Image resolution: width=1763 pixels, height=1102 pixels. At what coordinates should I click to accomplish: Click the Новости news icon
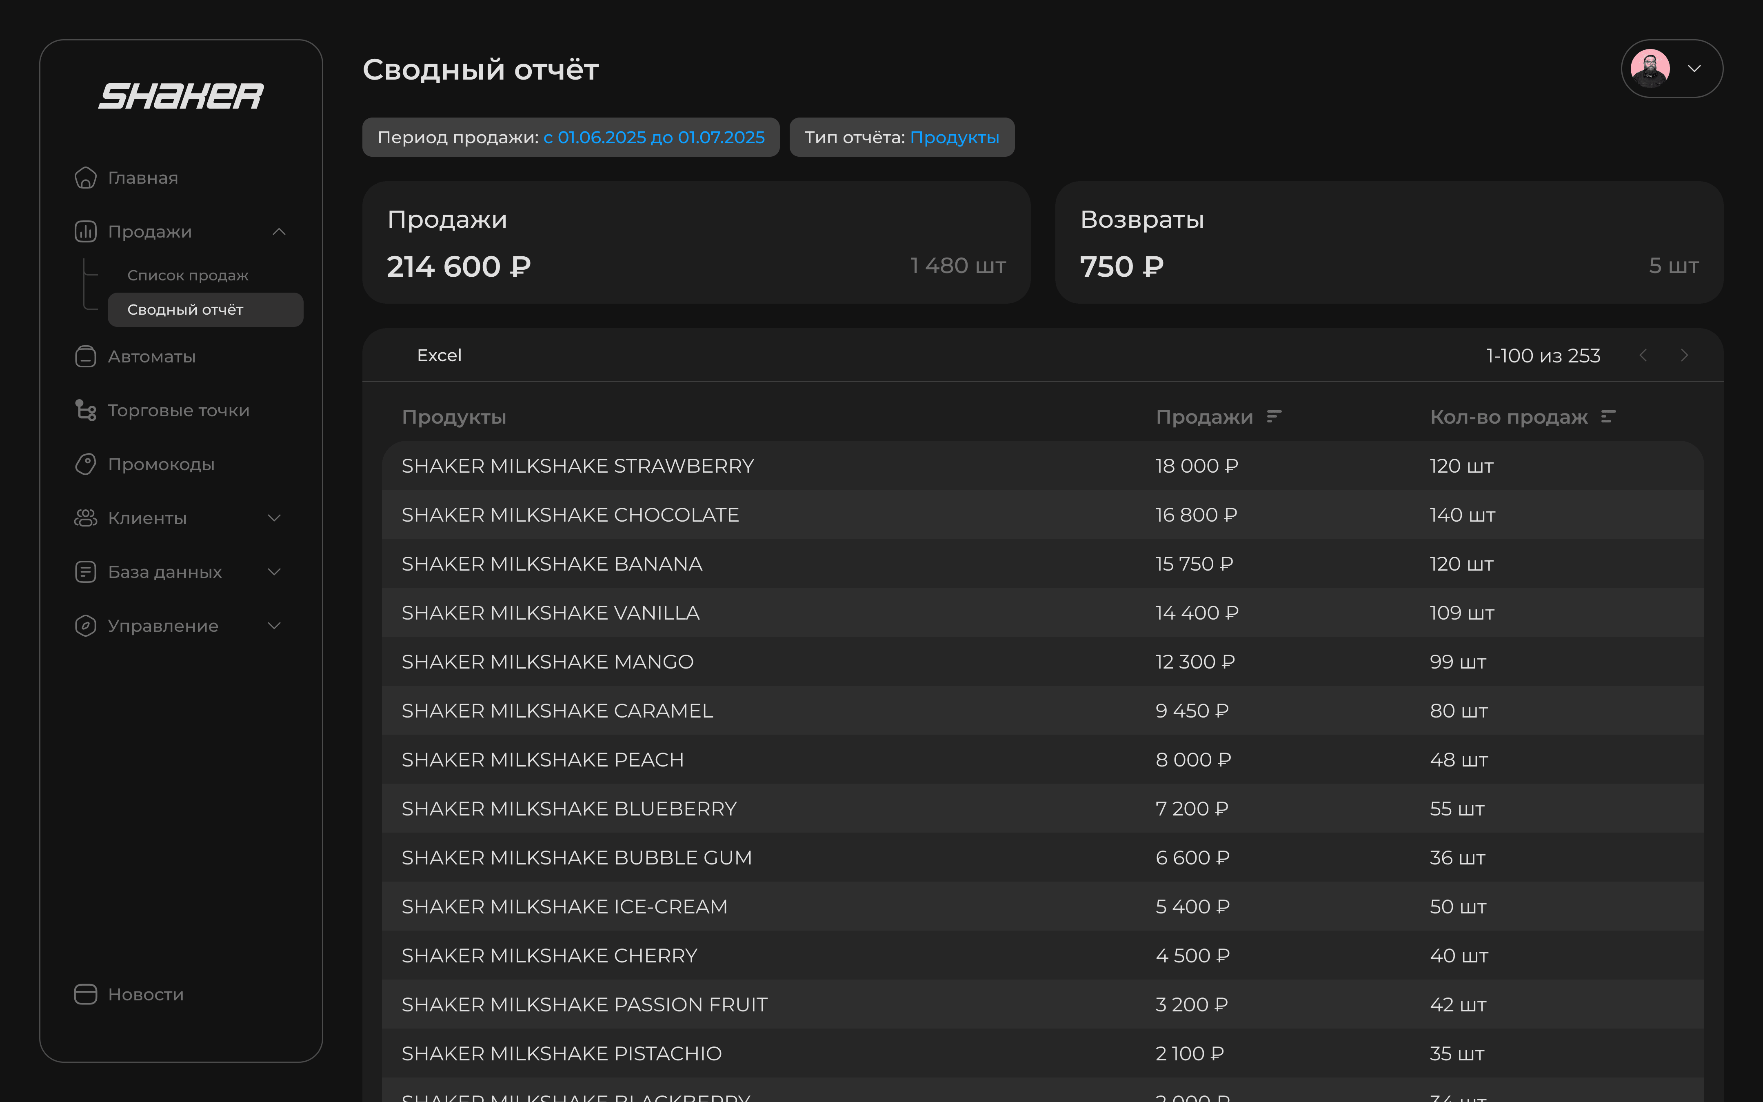pos(85,994)
